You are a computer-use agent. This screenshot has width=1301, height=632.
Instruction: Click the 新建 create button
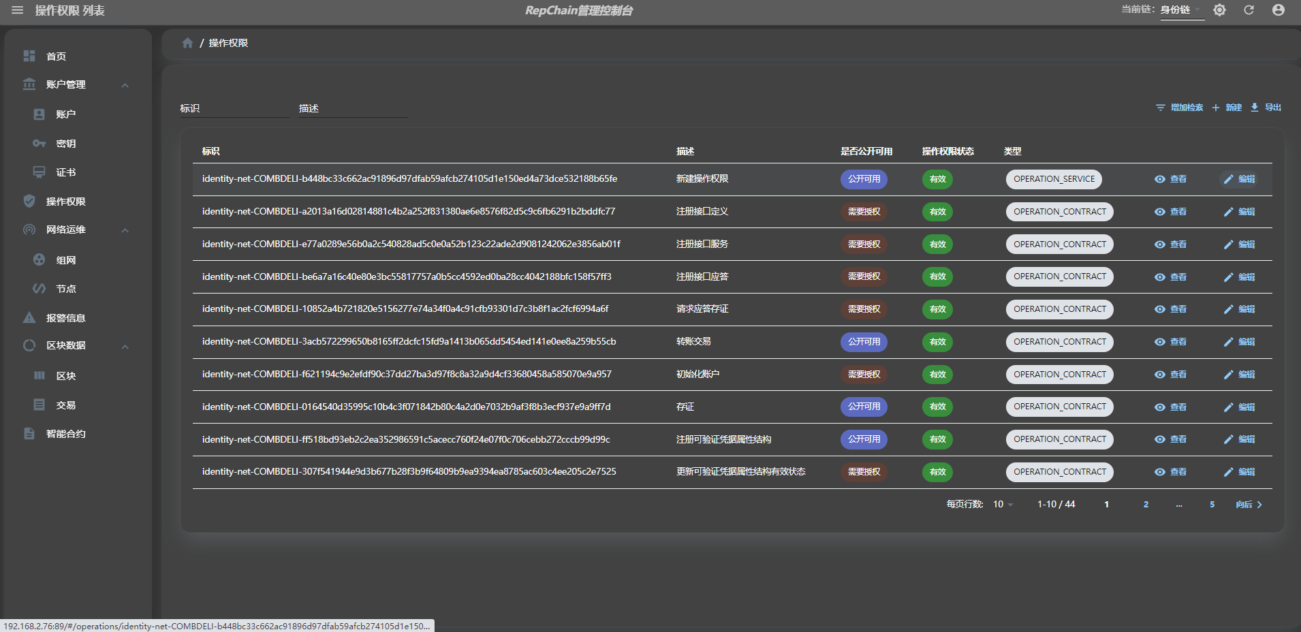[1227, 108]
